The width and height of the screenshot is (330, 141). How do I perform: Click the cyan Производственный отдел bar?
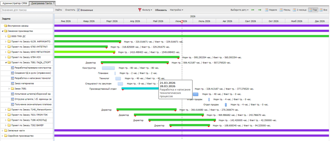point(140,88)
